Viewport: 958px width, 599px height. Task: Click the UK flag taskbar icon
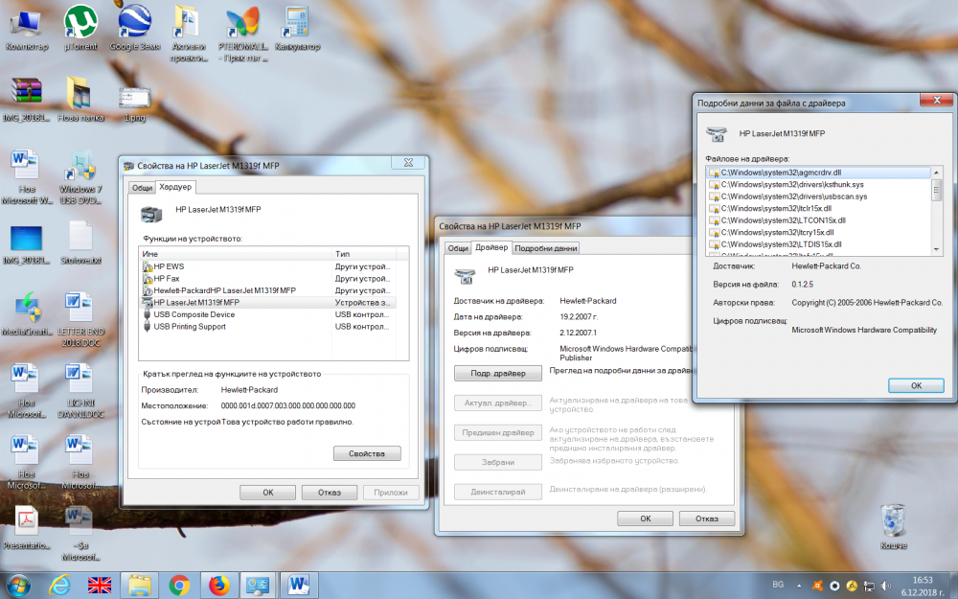[x=100, y=586]
